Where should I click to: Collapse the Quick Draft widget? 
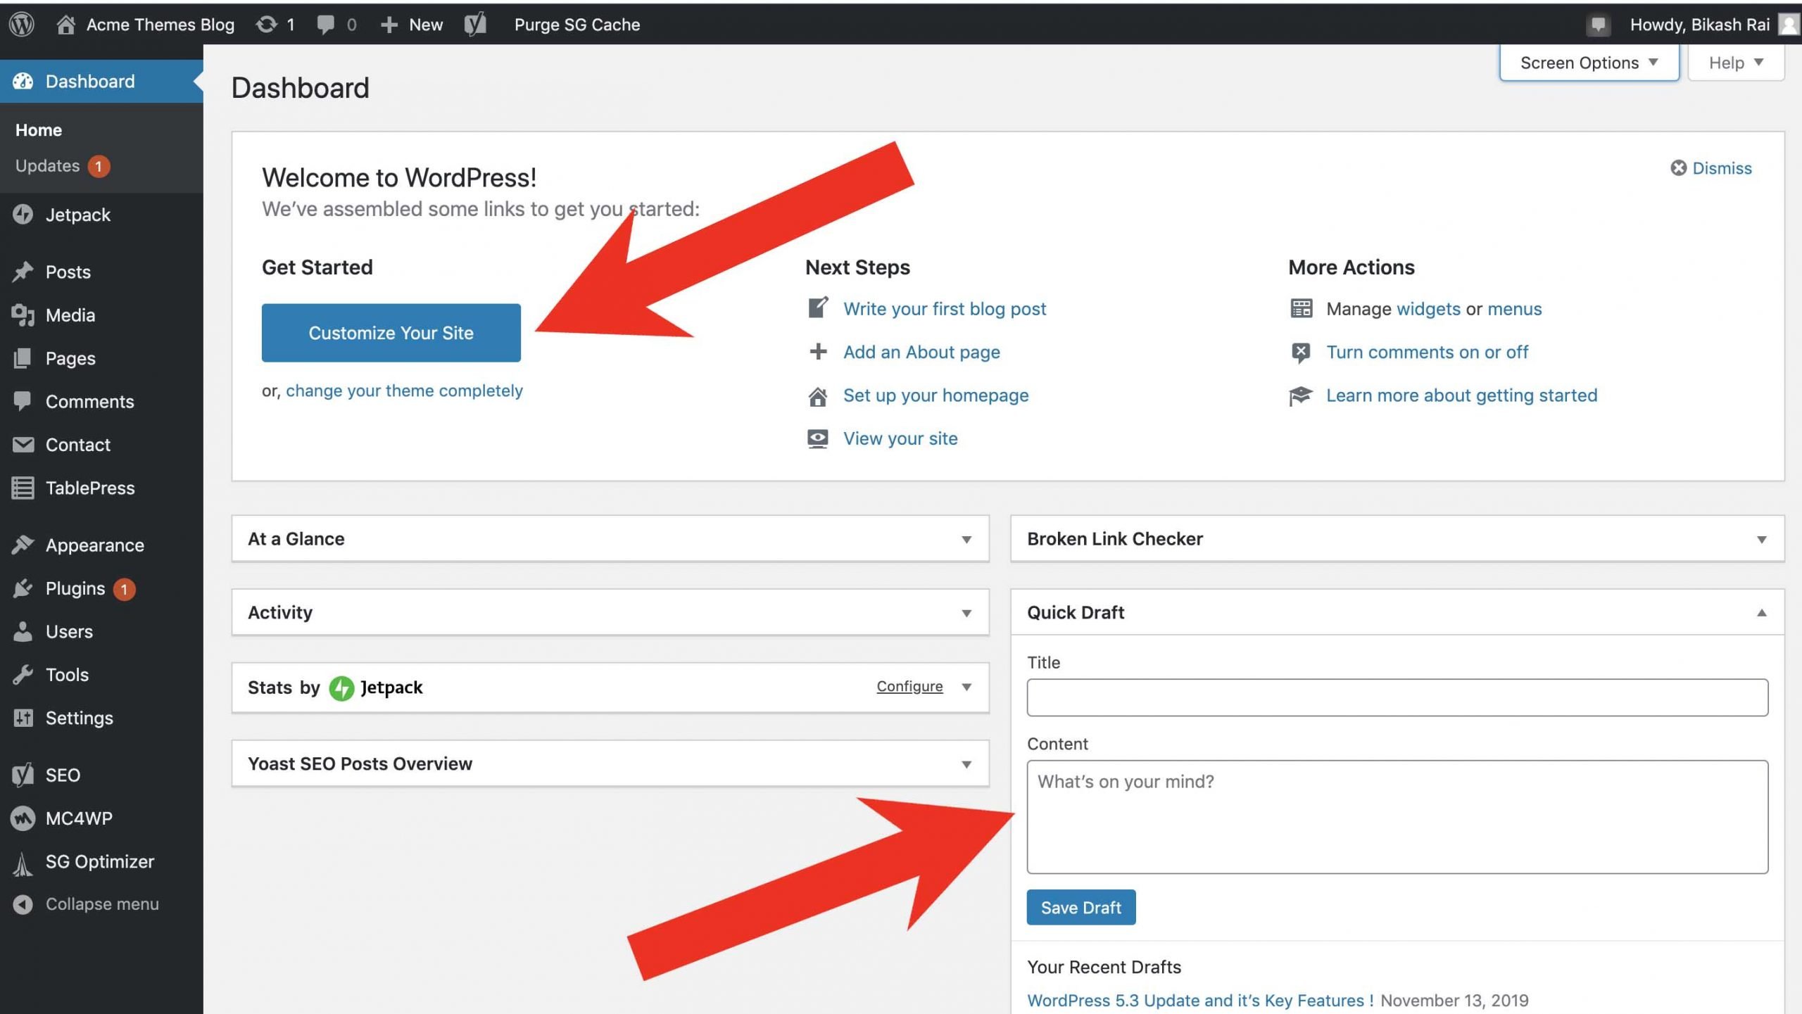[1761, 613]
